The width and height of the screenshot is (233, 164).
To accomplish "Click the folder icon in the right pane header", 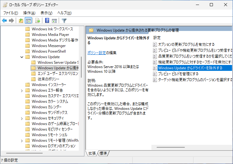I will [x=91, y=30].
